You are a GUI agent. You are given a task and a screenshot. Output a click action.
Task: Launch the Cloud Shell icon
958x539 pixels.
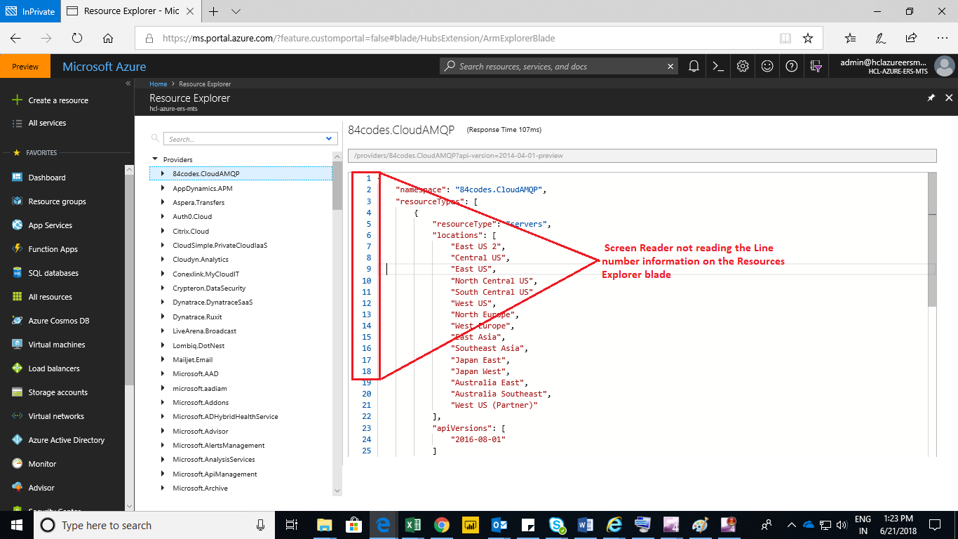pyautogui.click(x=718, y=65)
